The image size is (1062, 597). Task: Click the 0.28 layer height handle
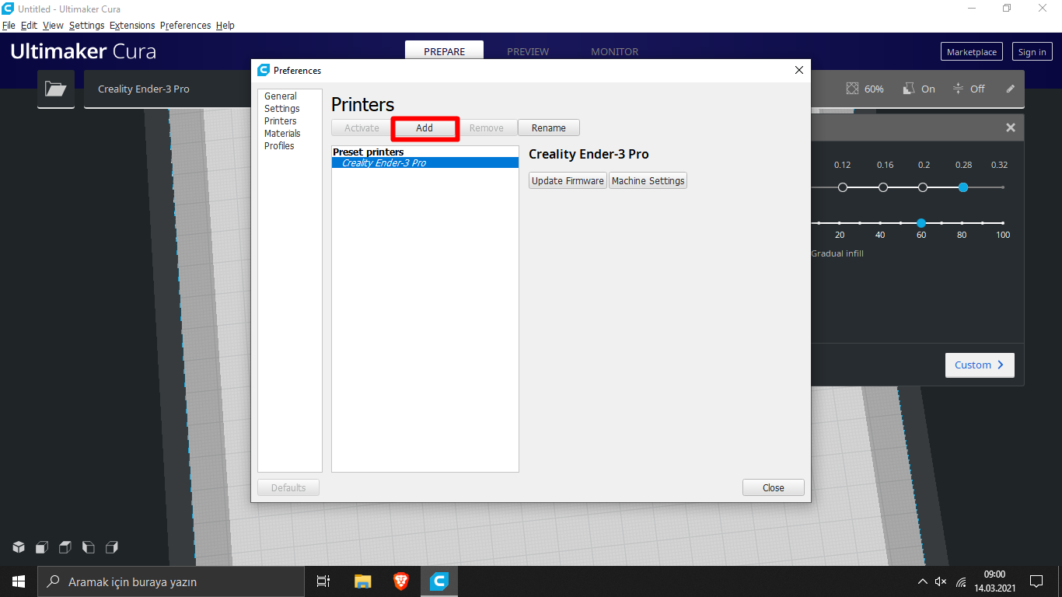click(x=963, y=187)
